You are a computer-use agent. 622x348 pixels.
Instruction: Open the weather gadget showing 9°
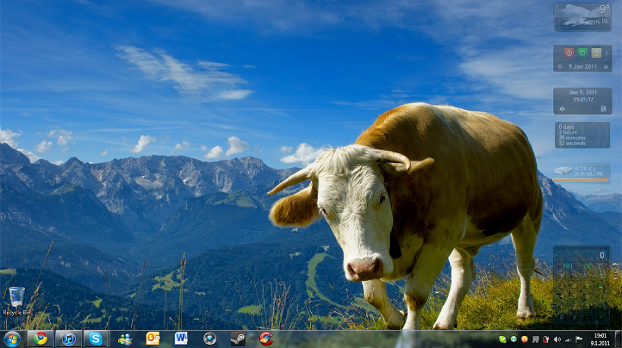(x=582, y=17)
